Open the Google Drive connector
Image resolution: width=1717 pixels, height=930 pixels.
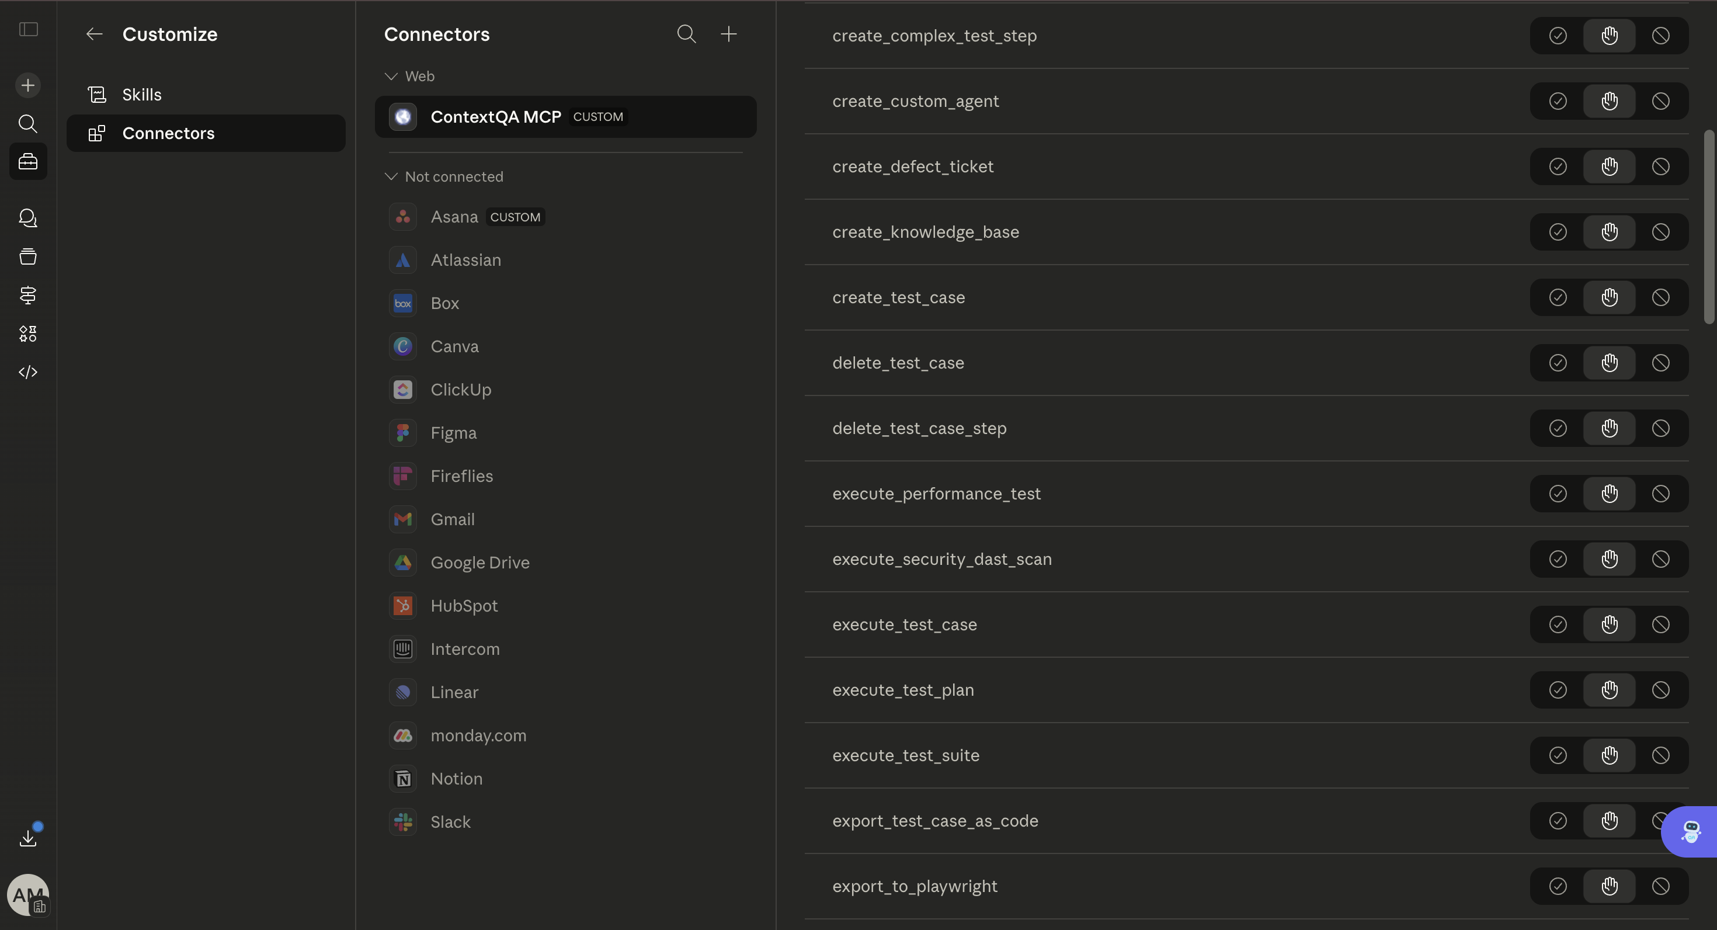click(479, 563)
